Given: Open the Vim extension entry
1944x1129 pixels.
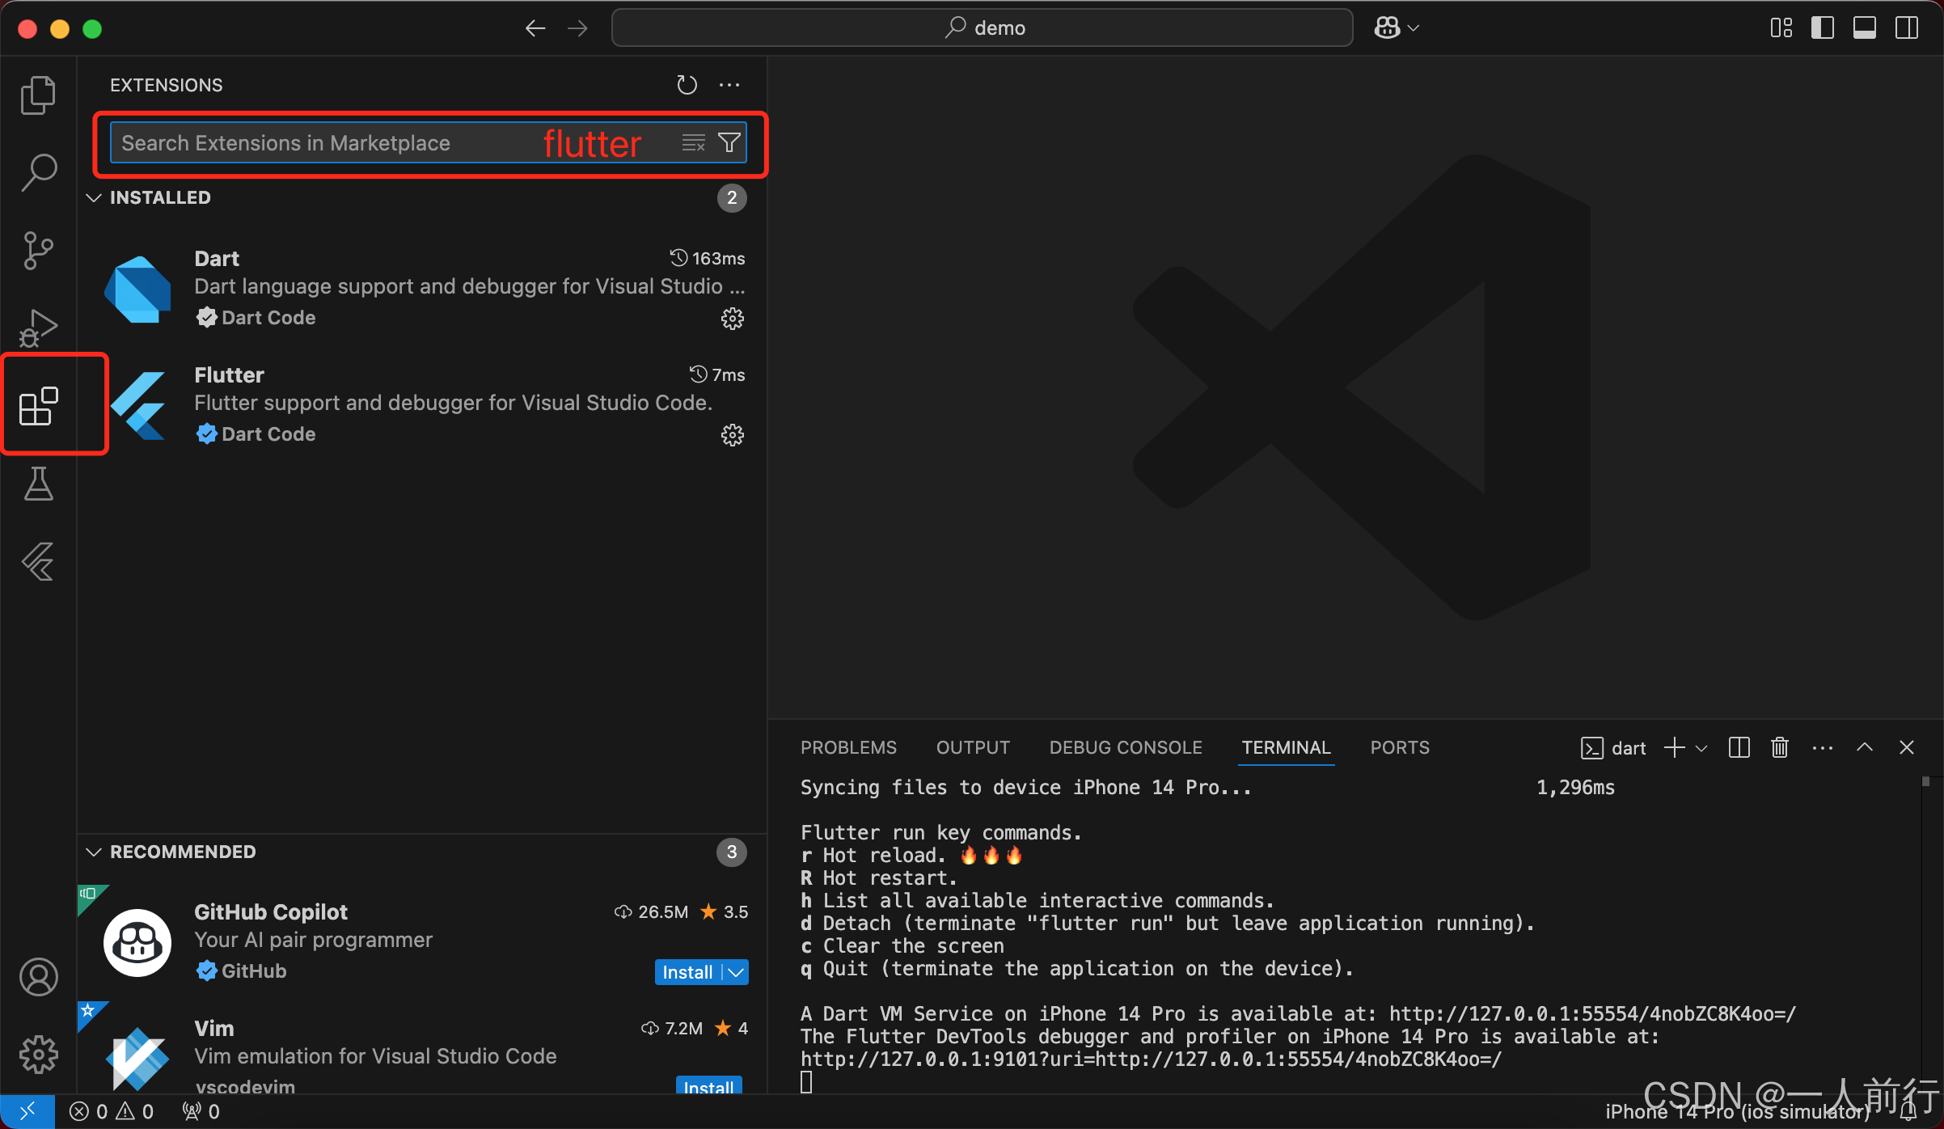Looking at the screenshot, I should (x=422, y=1050).
